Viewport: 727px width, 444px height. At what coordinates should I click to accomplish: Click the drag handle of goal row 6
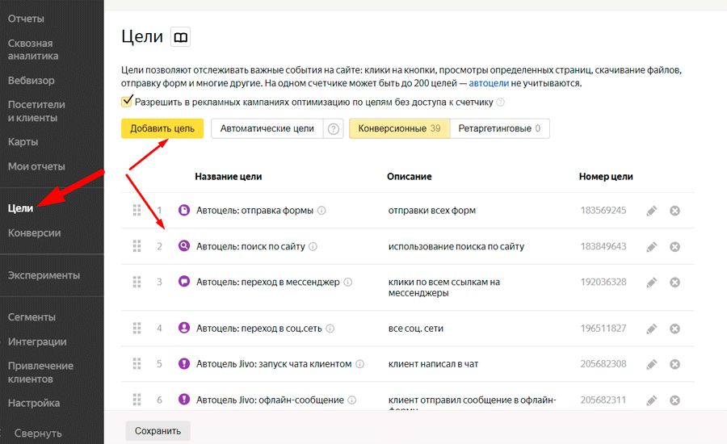point(137,400)
